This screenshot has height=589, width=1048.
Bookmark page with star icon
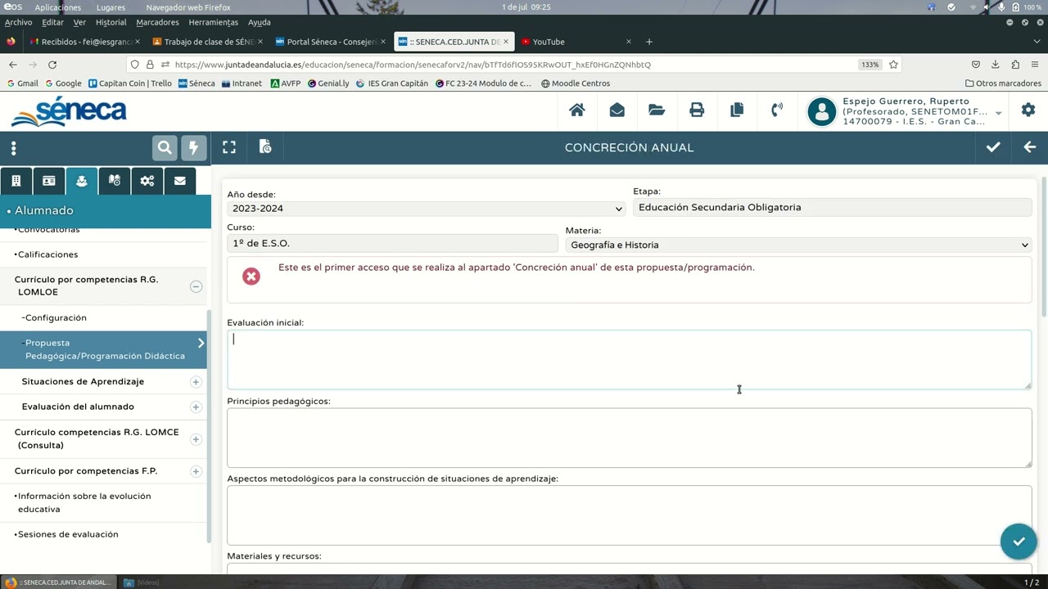tap(893, 65)
